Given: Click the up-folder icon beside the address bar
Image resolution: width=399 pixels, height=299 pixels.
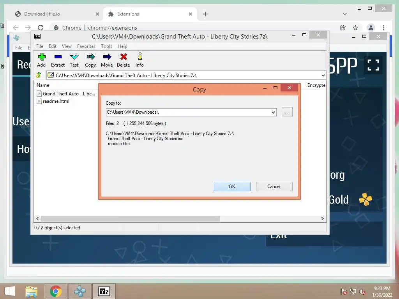Looking at the screenshot, I should (39, 75).
